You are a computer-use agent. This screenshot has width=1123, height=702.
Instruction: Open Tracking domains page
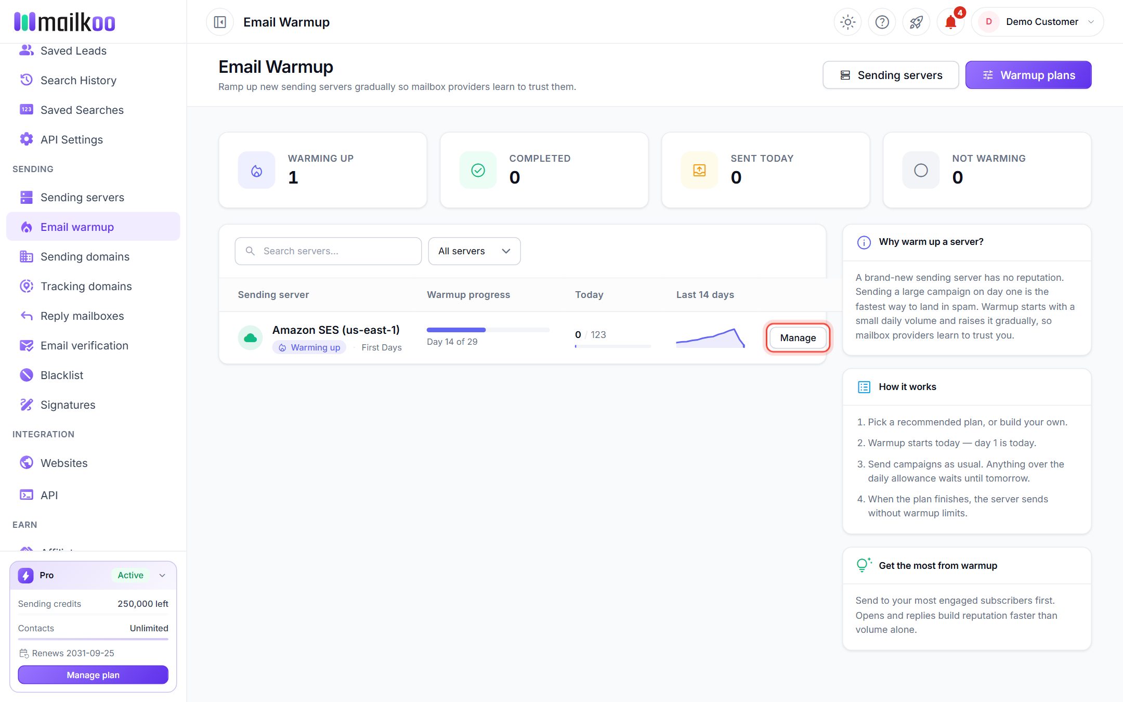coord(94,286)
